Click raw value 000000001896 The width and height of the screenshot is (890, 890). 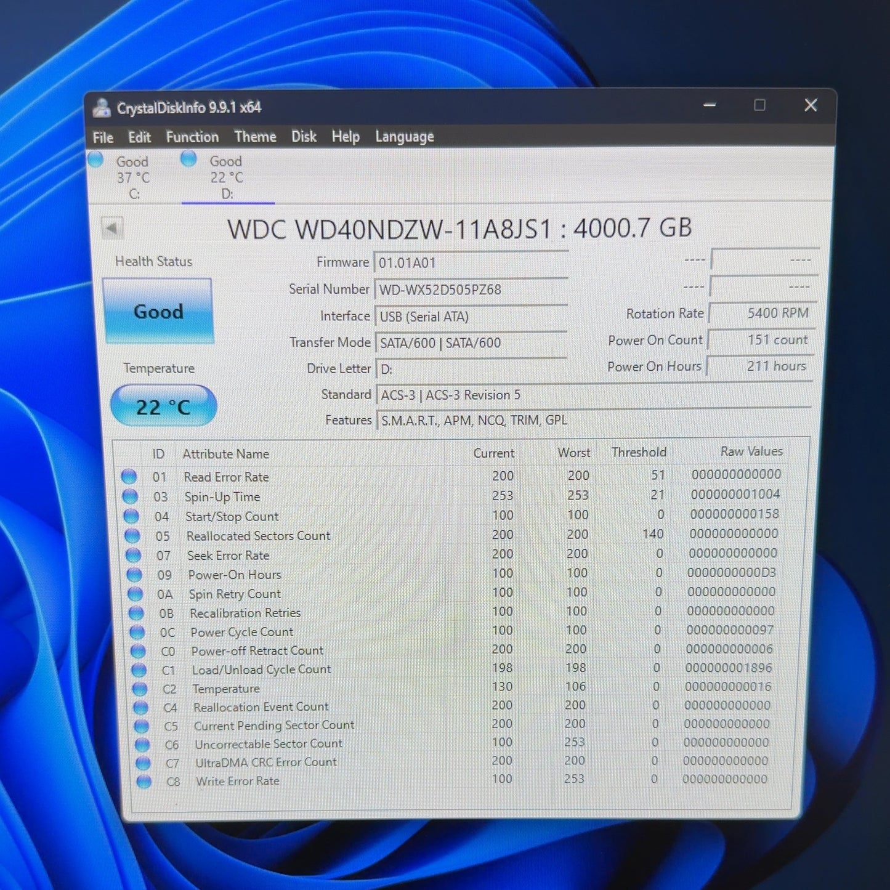point(729,668)
